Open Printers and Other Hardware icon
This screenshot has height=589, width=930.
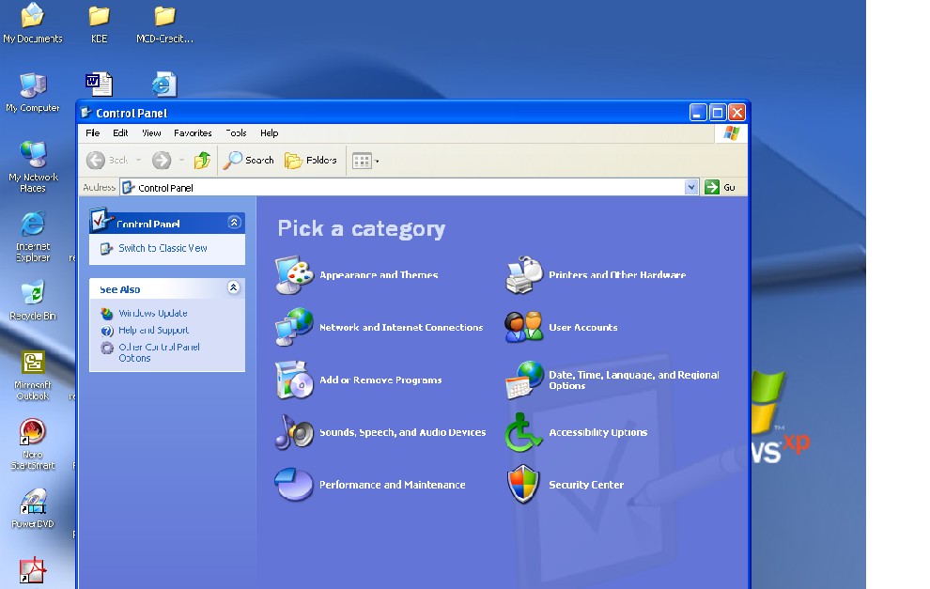point(524,275)
